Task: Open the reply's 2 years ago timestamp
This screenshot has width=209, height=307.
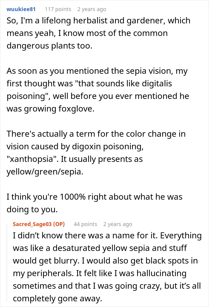Action: [x=118, y=224]
